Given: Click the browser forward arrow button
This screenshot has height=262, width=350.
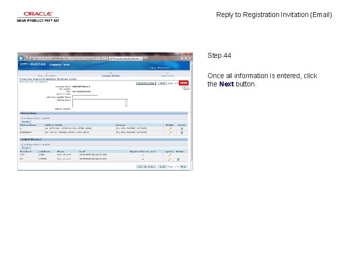Looking at the screenshot, I should pyautogui.click(x=27, y=58).
